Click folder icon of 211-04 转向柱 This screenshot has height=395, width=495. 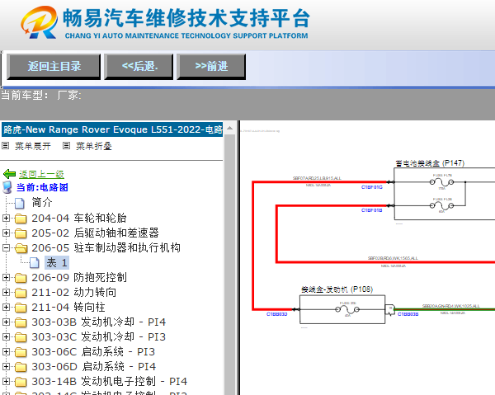21,308
